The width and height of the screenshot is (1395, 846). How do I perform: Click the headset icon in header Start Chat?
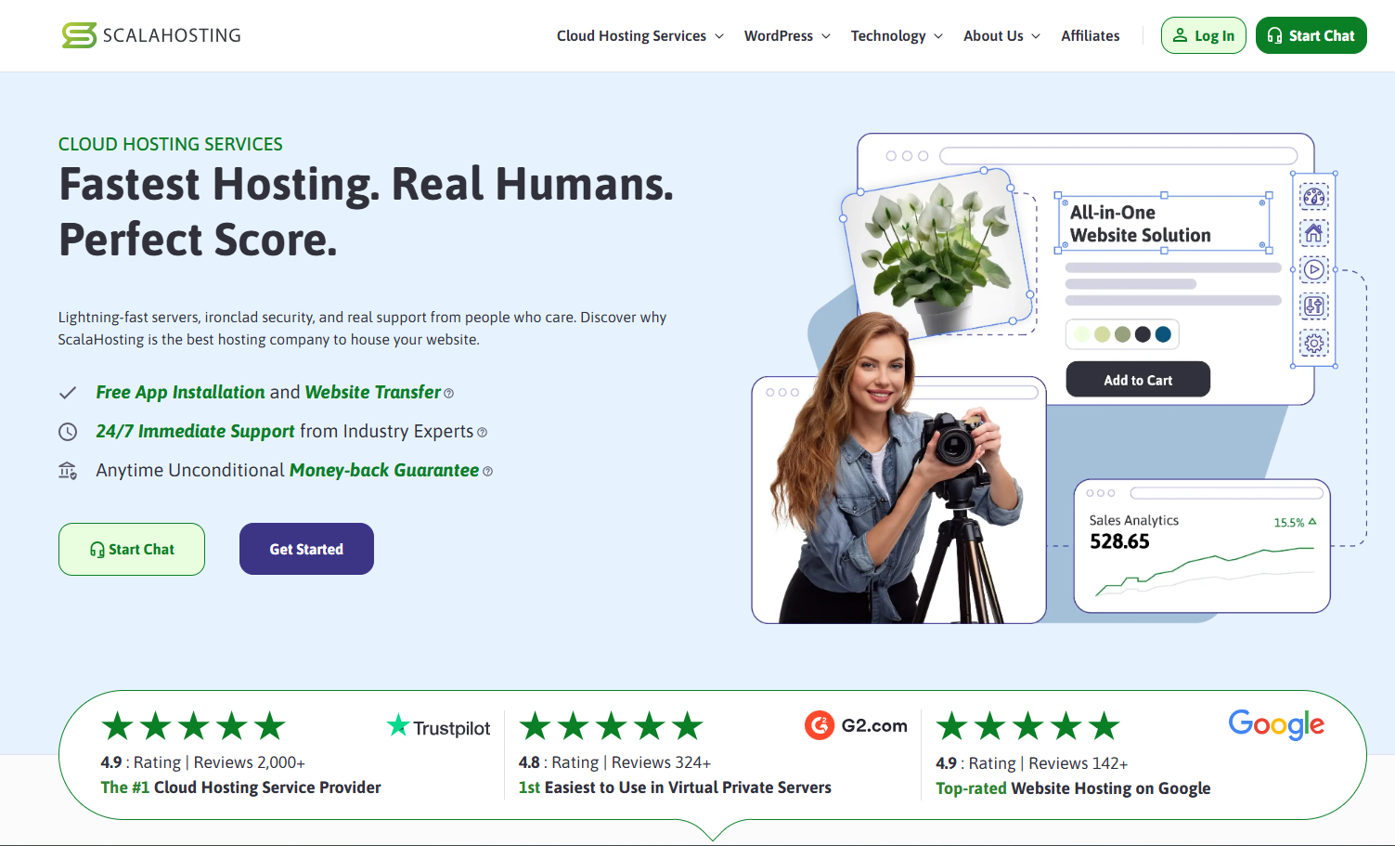[x=1274, y=35]
